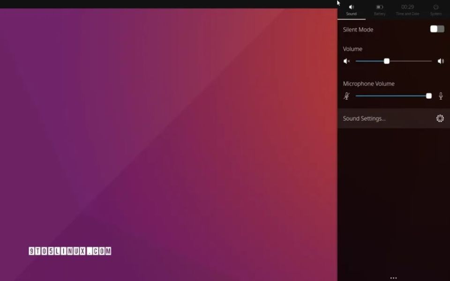Click the Volume slider handle
The image size is (450, 281).
386,61
